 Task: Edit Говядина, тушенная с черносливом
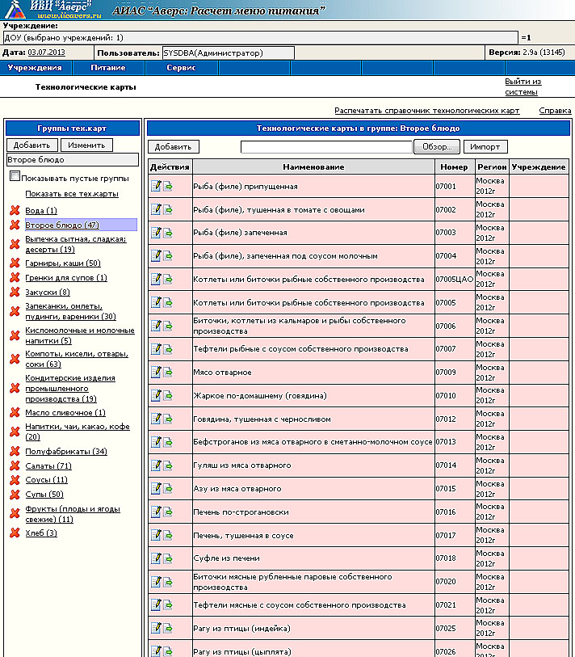[156, 419]
